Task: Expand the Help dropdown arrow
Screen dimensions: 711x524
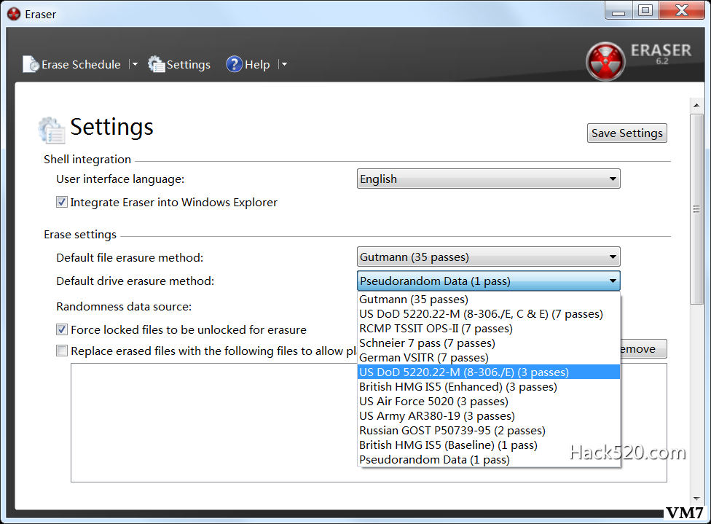Action: (284, 64)
